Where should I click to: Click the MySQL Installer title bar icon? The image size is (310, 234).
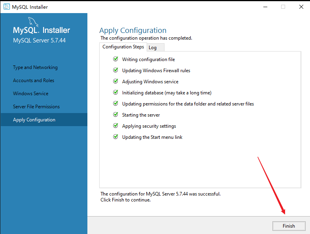click(6, 6)
